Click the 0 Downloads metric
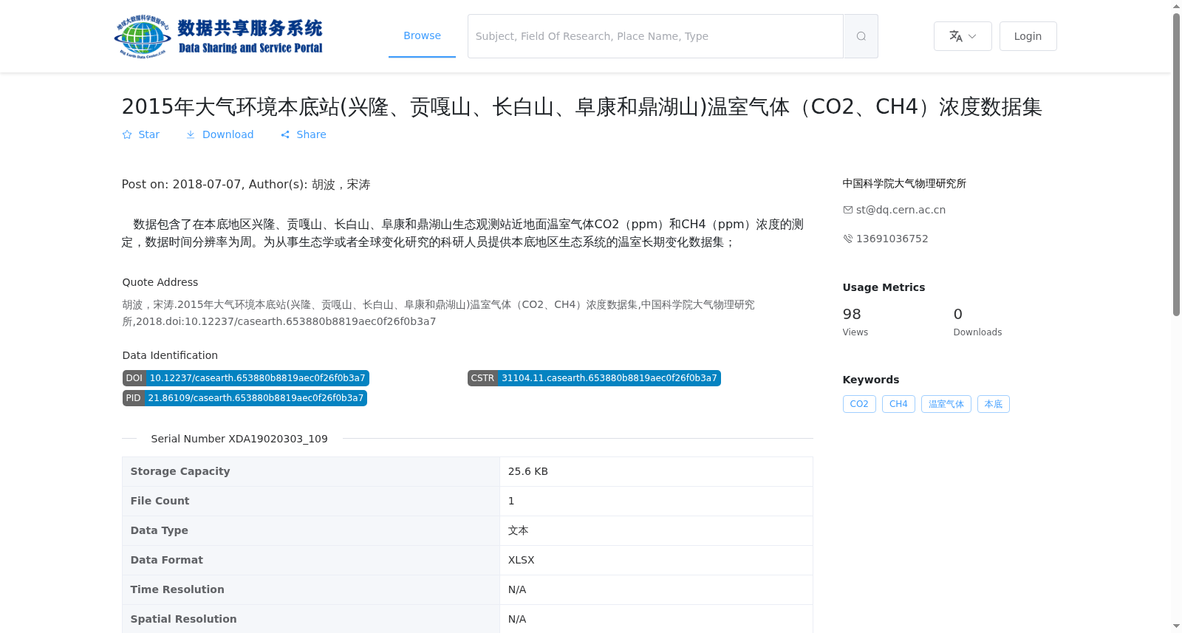The image size is (1182, 633). click(x=977, y=321)
